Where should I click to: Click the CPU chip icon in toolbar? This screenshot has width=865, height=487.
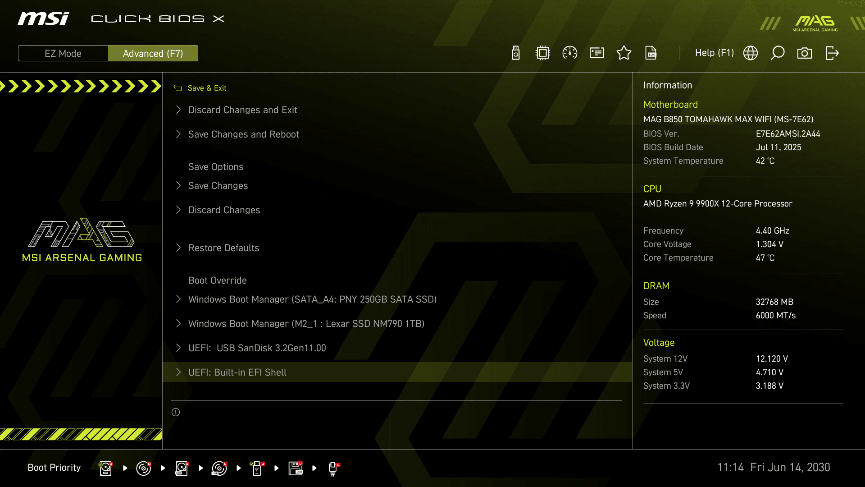(x=543, y=53)
